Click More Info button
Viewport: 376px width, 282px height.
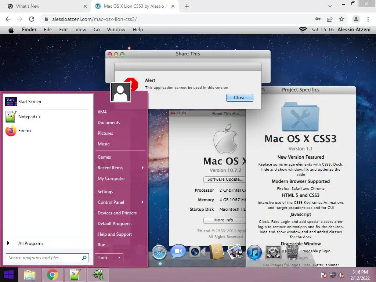(224, 220)
